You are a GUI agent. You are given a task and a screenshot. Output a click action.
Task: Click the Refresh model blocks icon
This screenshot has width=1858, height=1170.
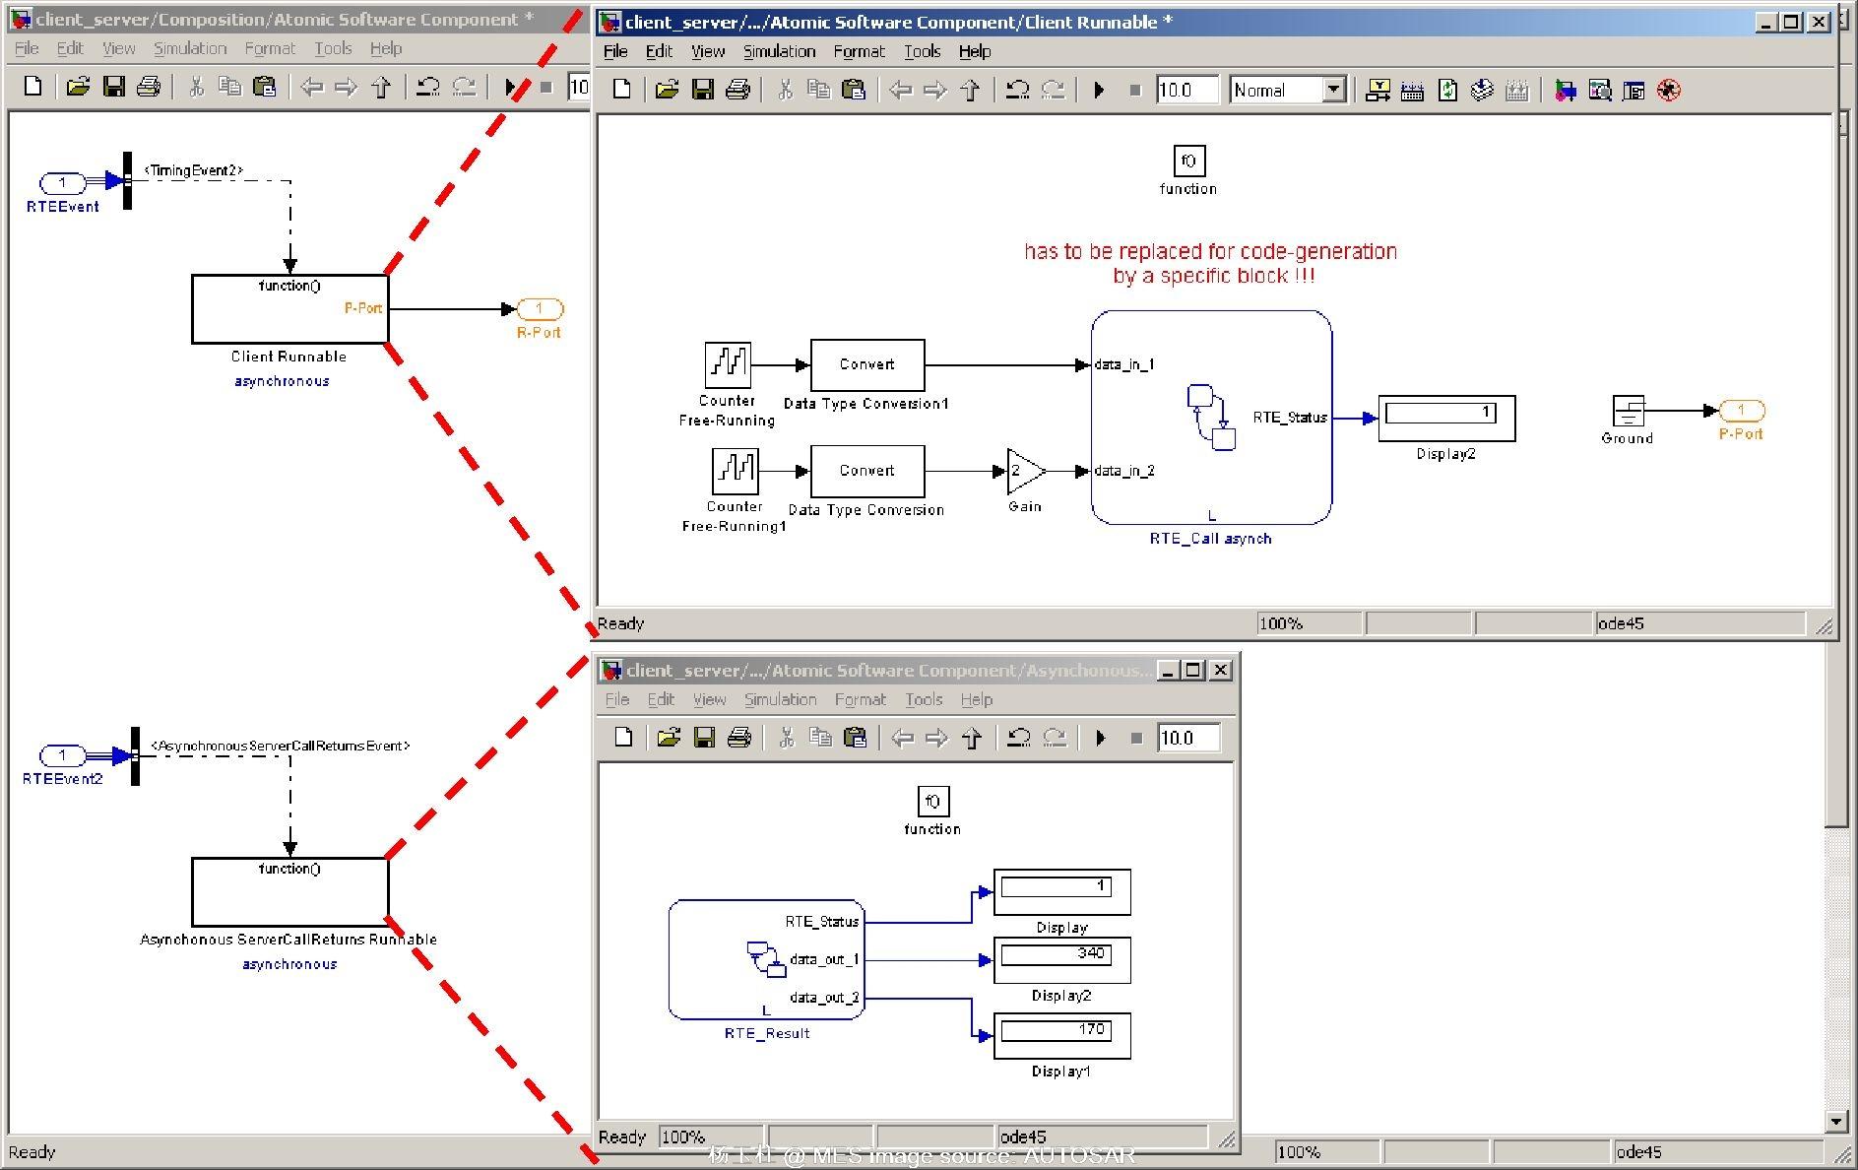1447,91
